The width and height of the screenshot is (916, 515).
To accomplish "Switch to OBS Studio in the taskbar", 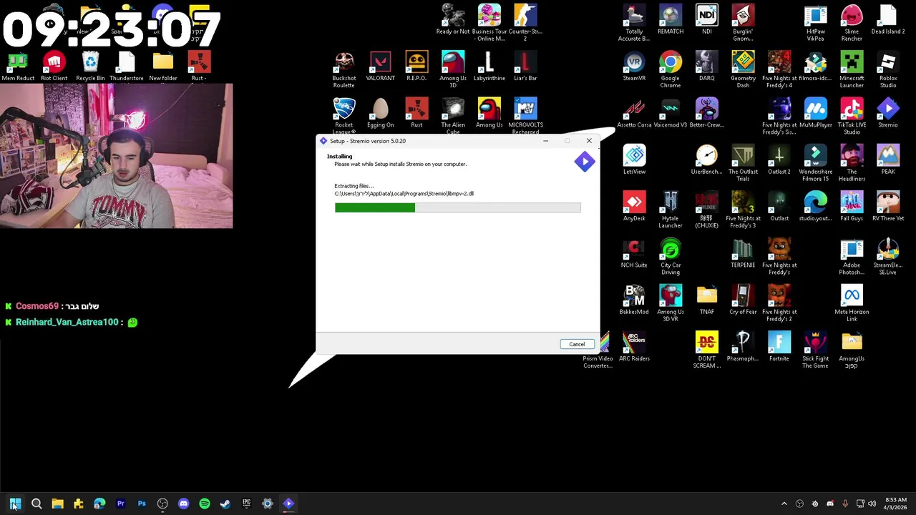I will (x=162, y=504).
